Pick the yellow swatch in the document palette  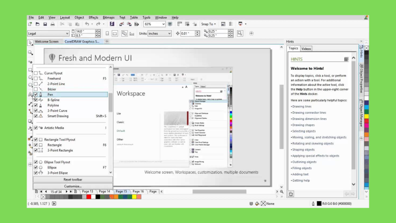(x=134, y=197)
